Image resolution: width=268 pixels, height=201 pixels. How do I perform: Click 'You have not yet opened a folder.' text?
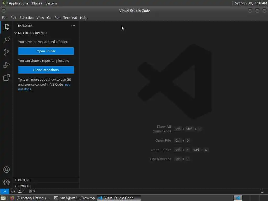point(43,42)
